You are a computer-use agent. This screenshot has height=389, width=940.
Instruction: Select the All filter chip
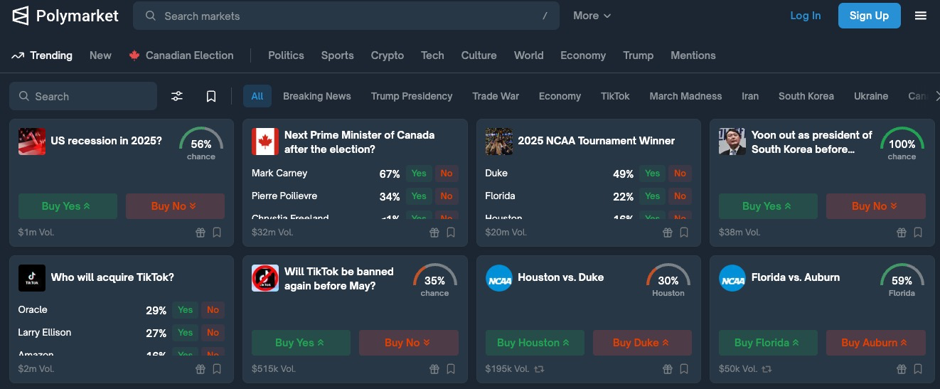pyautogui.click(x=257, y=96)
